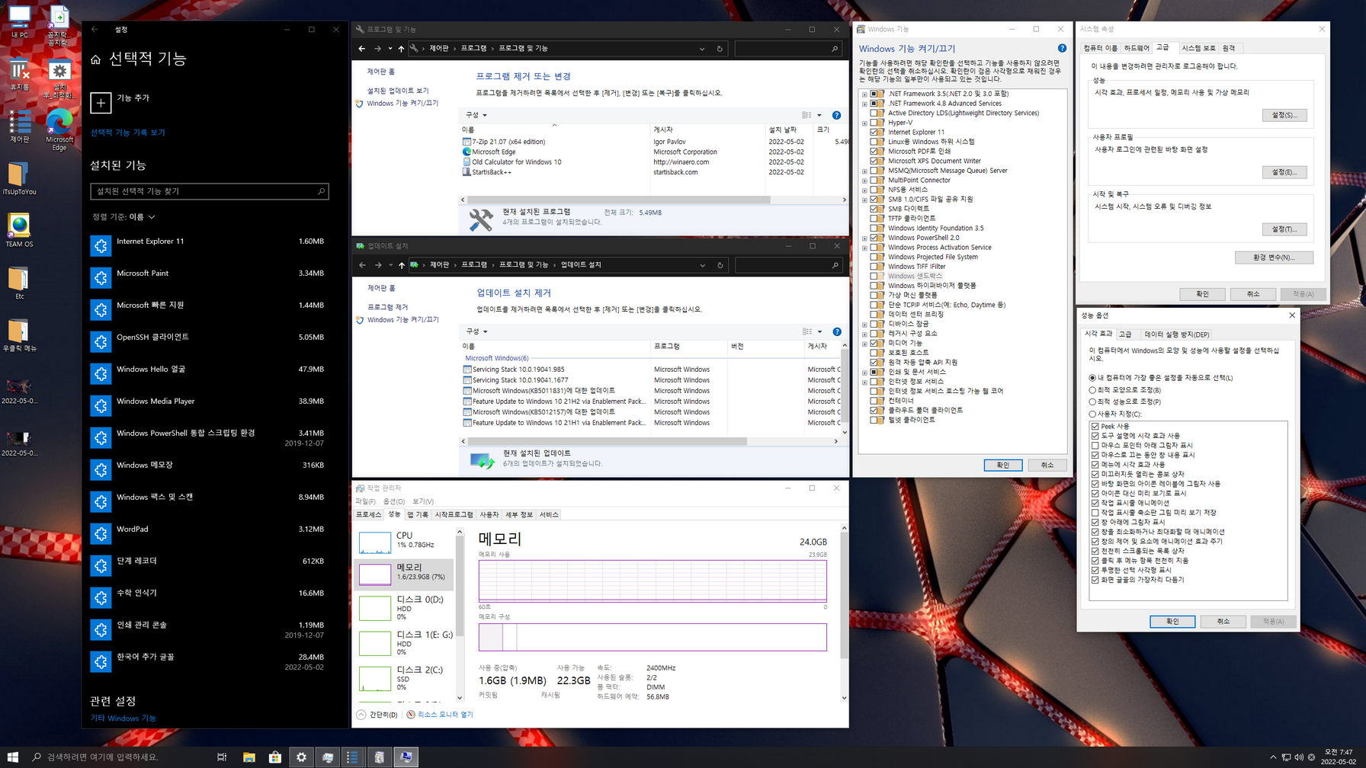
Task: Click volume icon in system tray
Action: tap(1298, 757)
